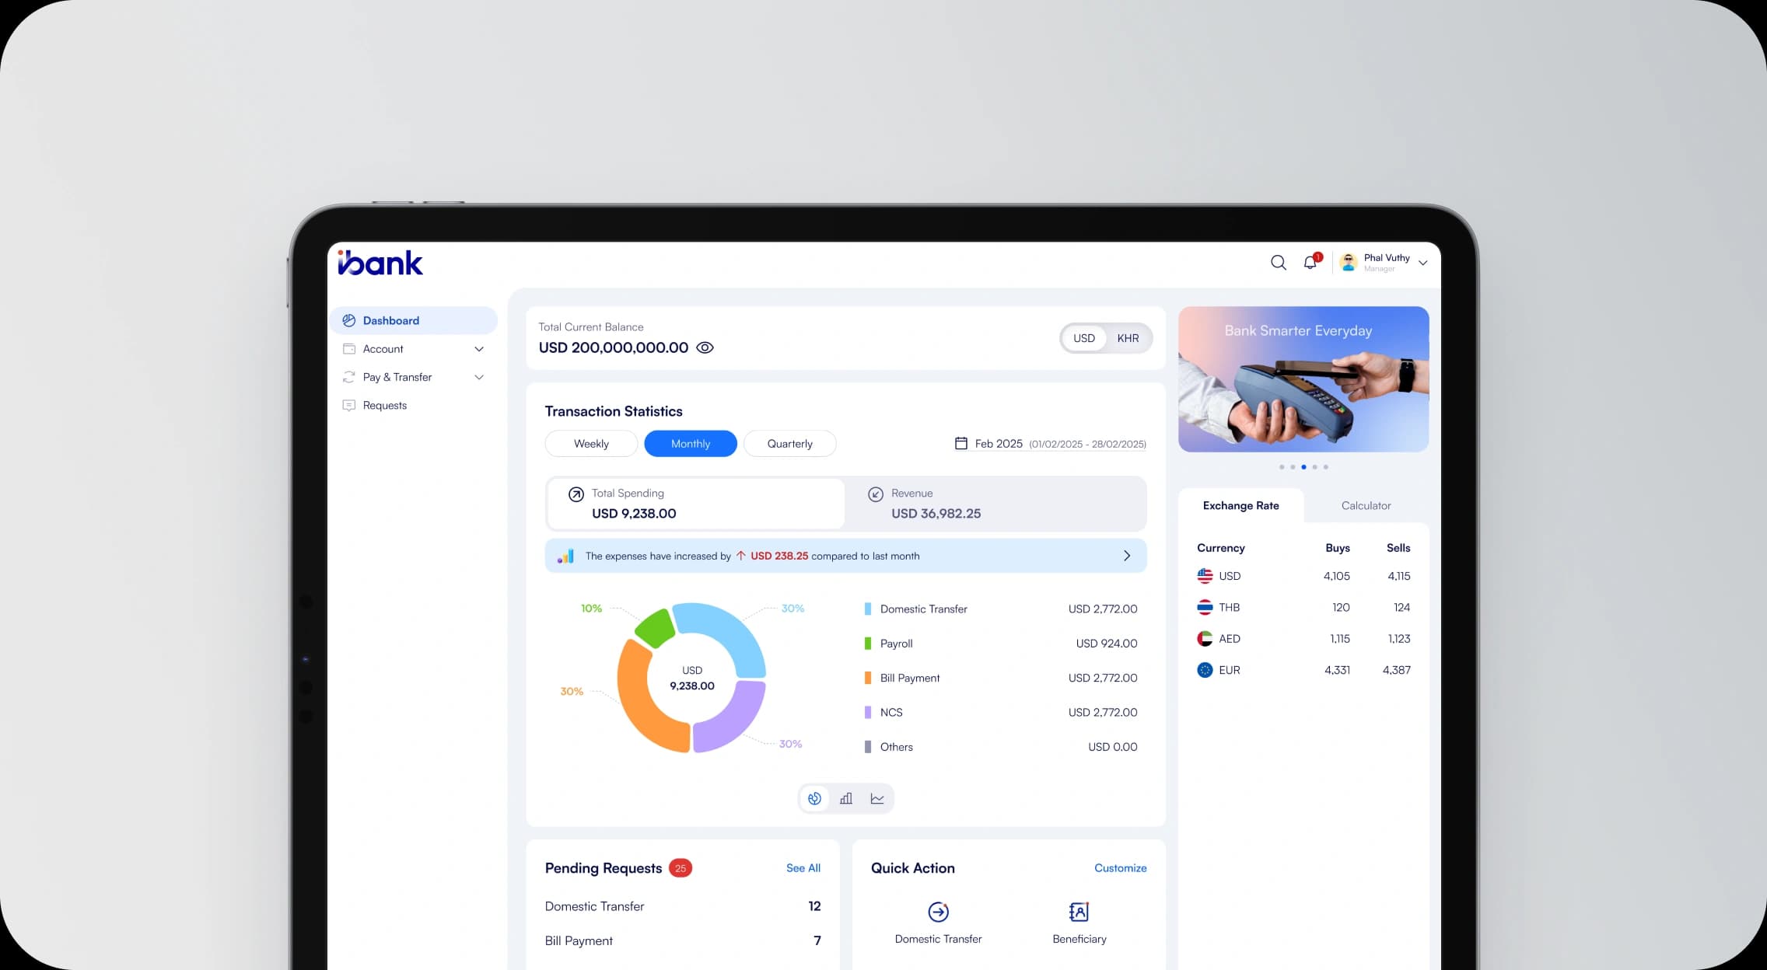The image size is (1767, 970).
Task: Select the Monthly period
Action: tap(691, 444)
